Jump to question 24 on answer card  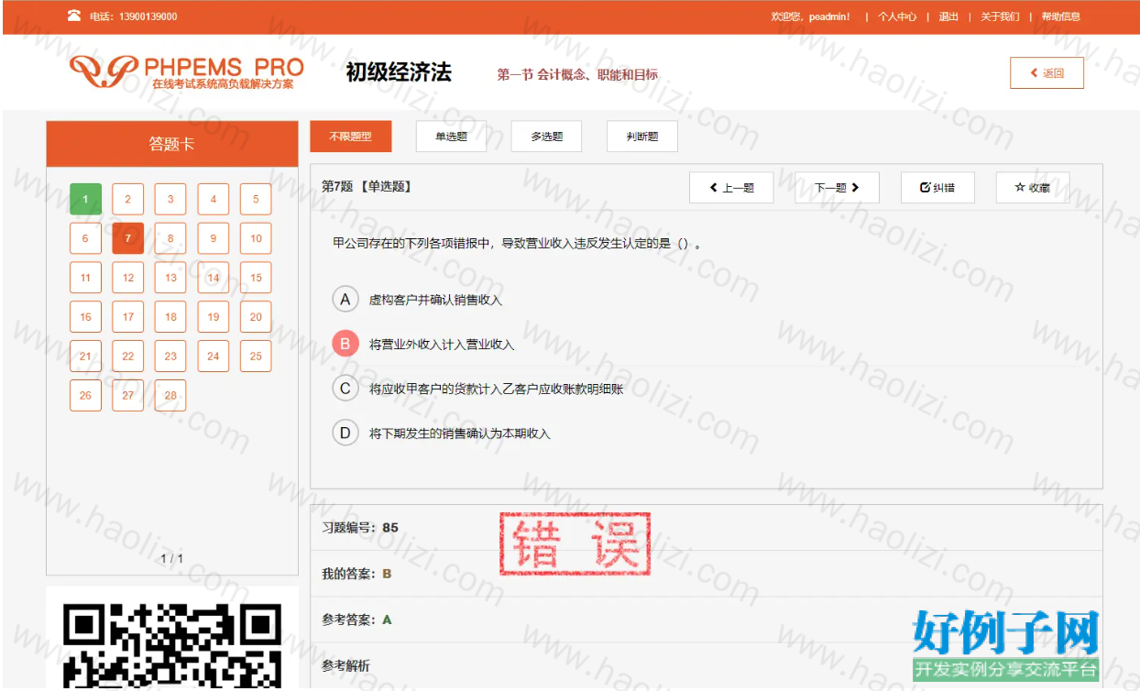pos(214,356)
